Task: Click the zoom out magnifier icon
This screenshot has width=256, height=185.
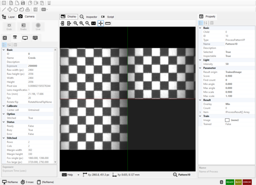Action: click(x=76, y=23)
